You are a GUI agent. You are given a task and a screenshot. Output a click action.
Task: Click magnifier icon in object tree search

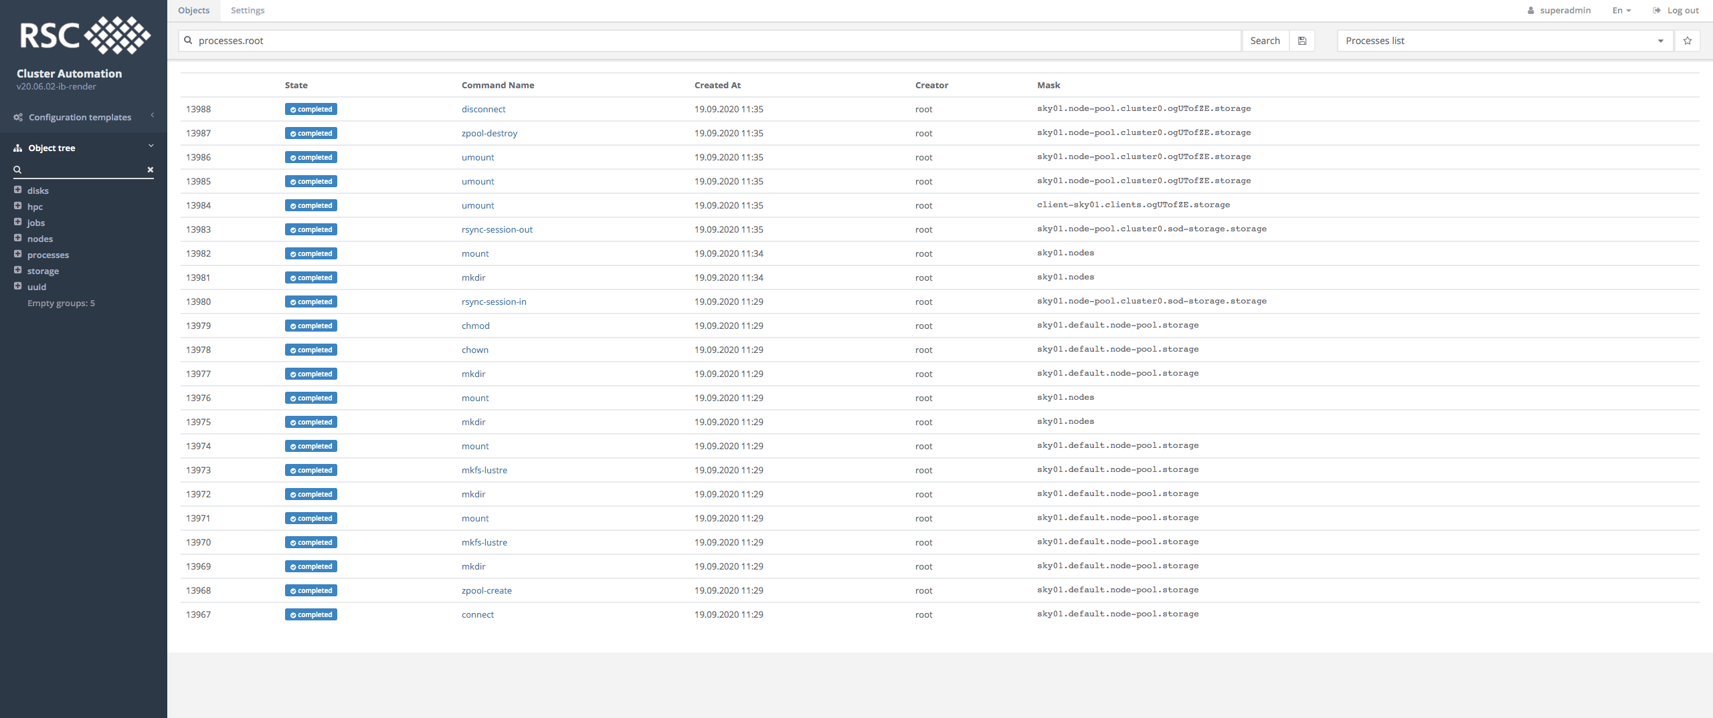18,170
